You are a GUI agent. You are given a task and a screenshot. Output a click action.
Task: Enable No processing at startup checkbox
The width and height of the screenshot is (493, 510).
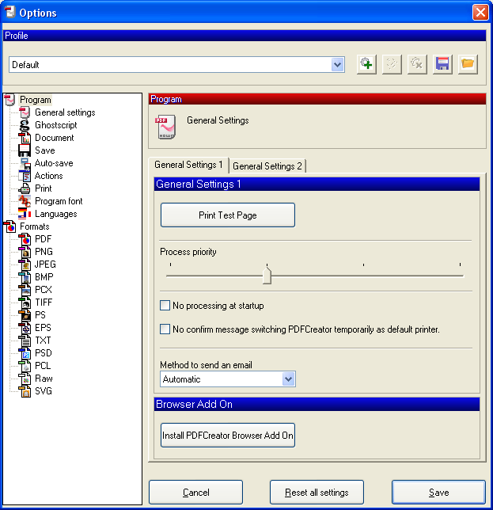pos(165,306)
